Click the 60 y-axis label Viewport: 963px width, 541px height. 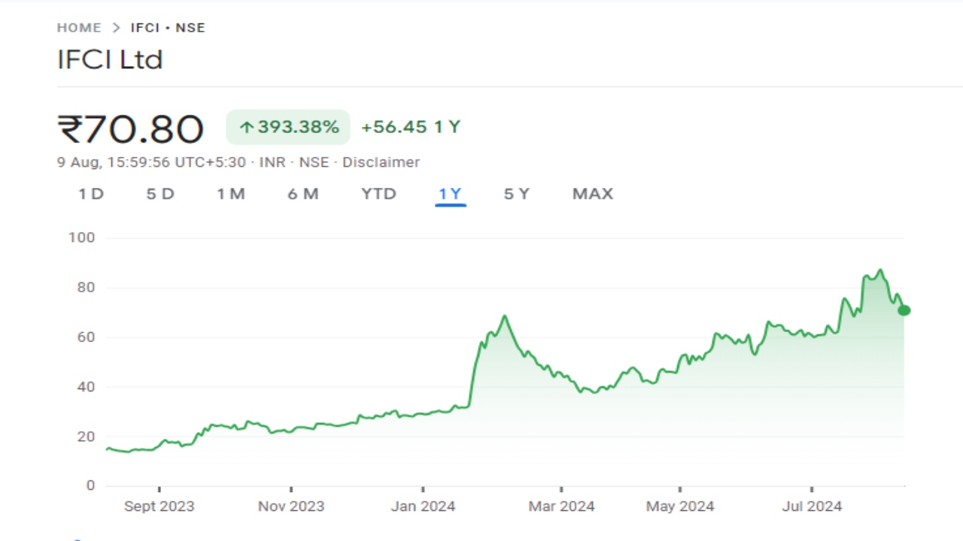pos(87,337)
